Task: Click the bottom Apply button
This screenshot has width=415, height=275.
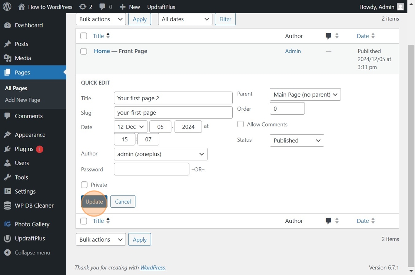Action: [x=139, y=239]
